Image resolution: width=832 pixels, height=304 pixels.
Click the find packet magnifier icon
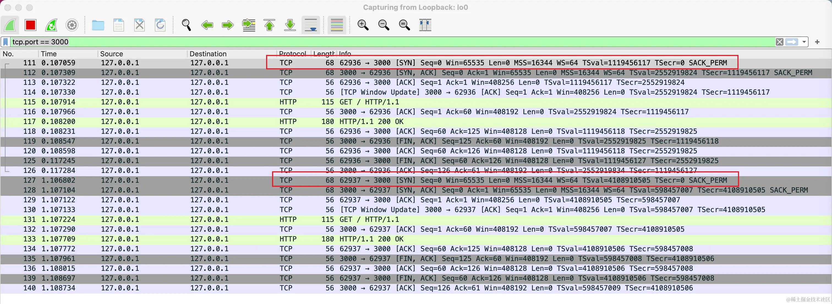[186, 25]
